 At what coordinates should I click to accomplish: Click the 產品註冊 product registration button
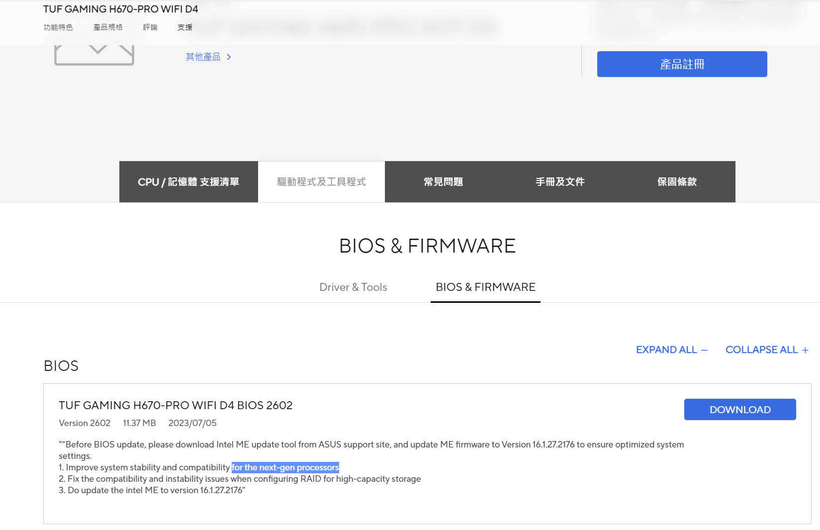[682, 64]
